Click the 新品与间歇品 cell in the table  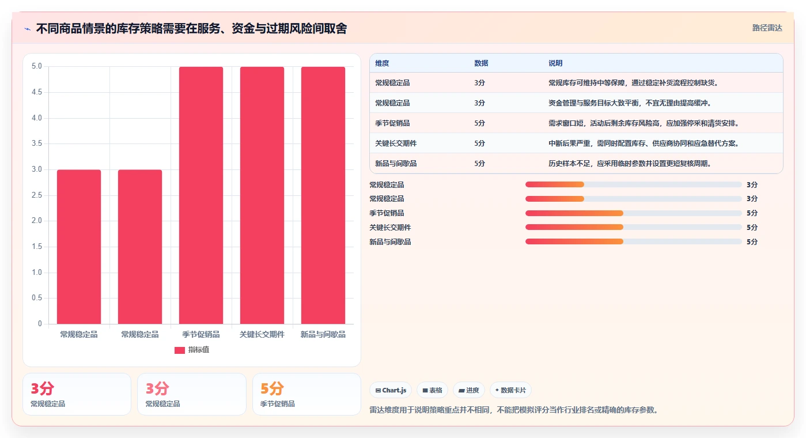pyautogui.click(x=396, y=164)
